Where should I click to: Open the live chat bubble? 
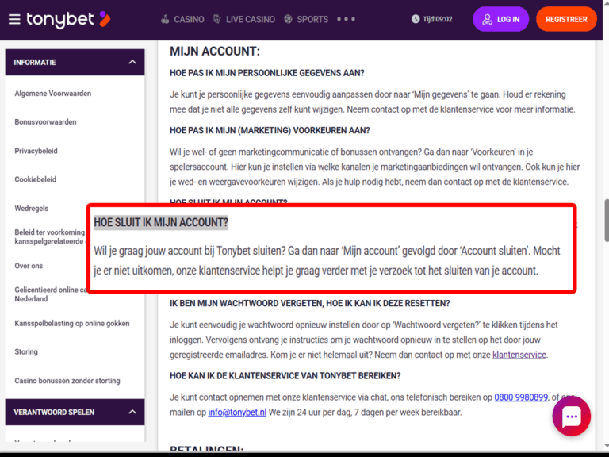coord(572,417)
